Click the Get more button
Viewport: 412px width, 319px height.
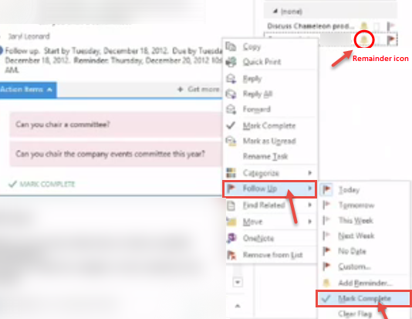(x=199, y=90)
